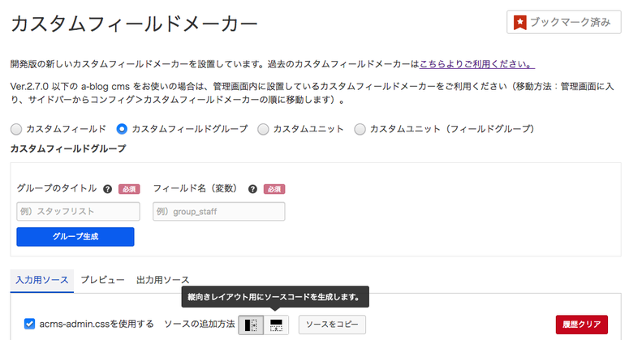
Task: Click help icon beside フィールド名（変数）
Action: [252, 189]
